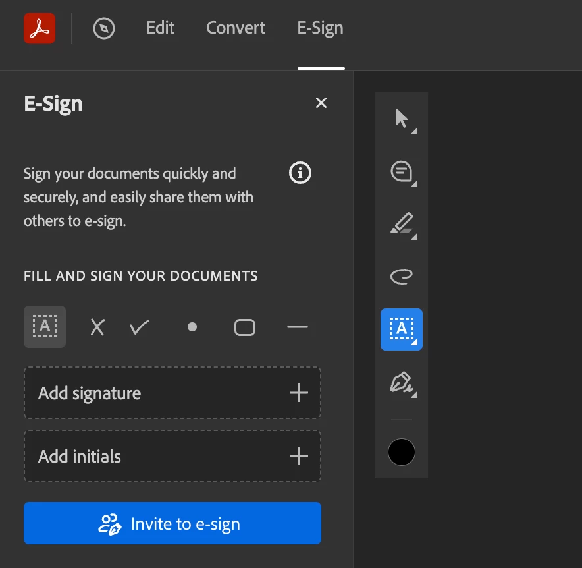Expand selection tool options corner arrow
This screenshot has height=568, width=582.
[414, 131]
